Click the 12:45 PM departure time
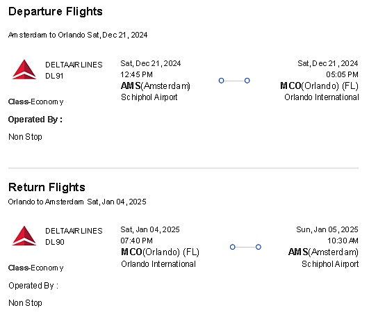Screen dimensions: 369x317 coord(136,74)
